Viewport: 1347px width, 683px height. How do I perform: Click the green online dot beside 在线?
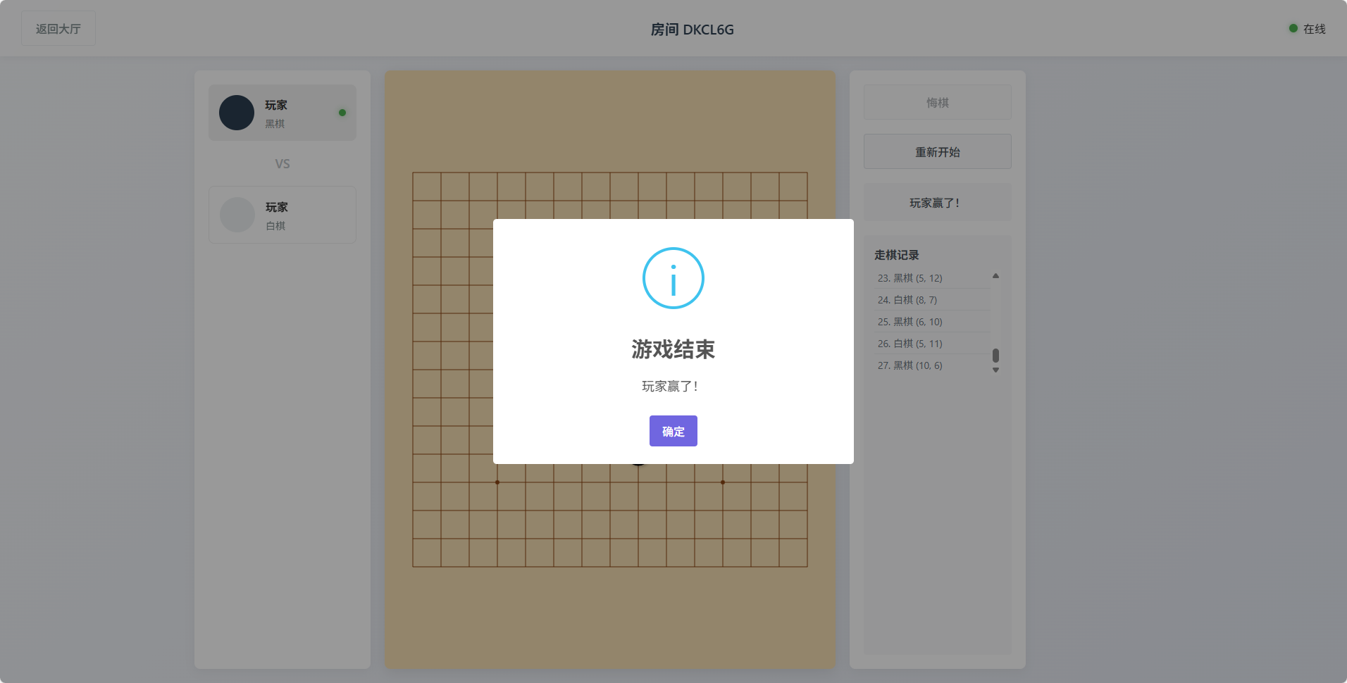pos(1293,28)
